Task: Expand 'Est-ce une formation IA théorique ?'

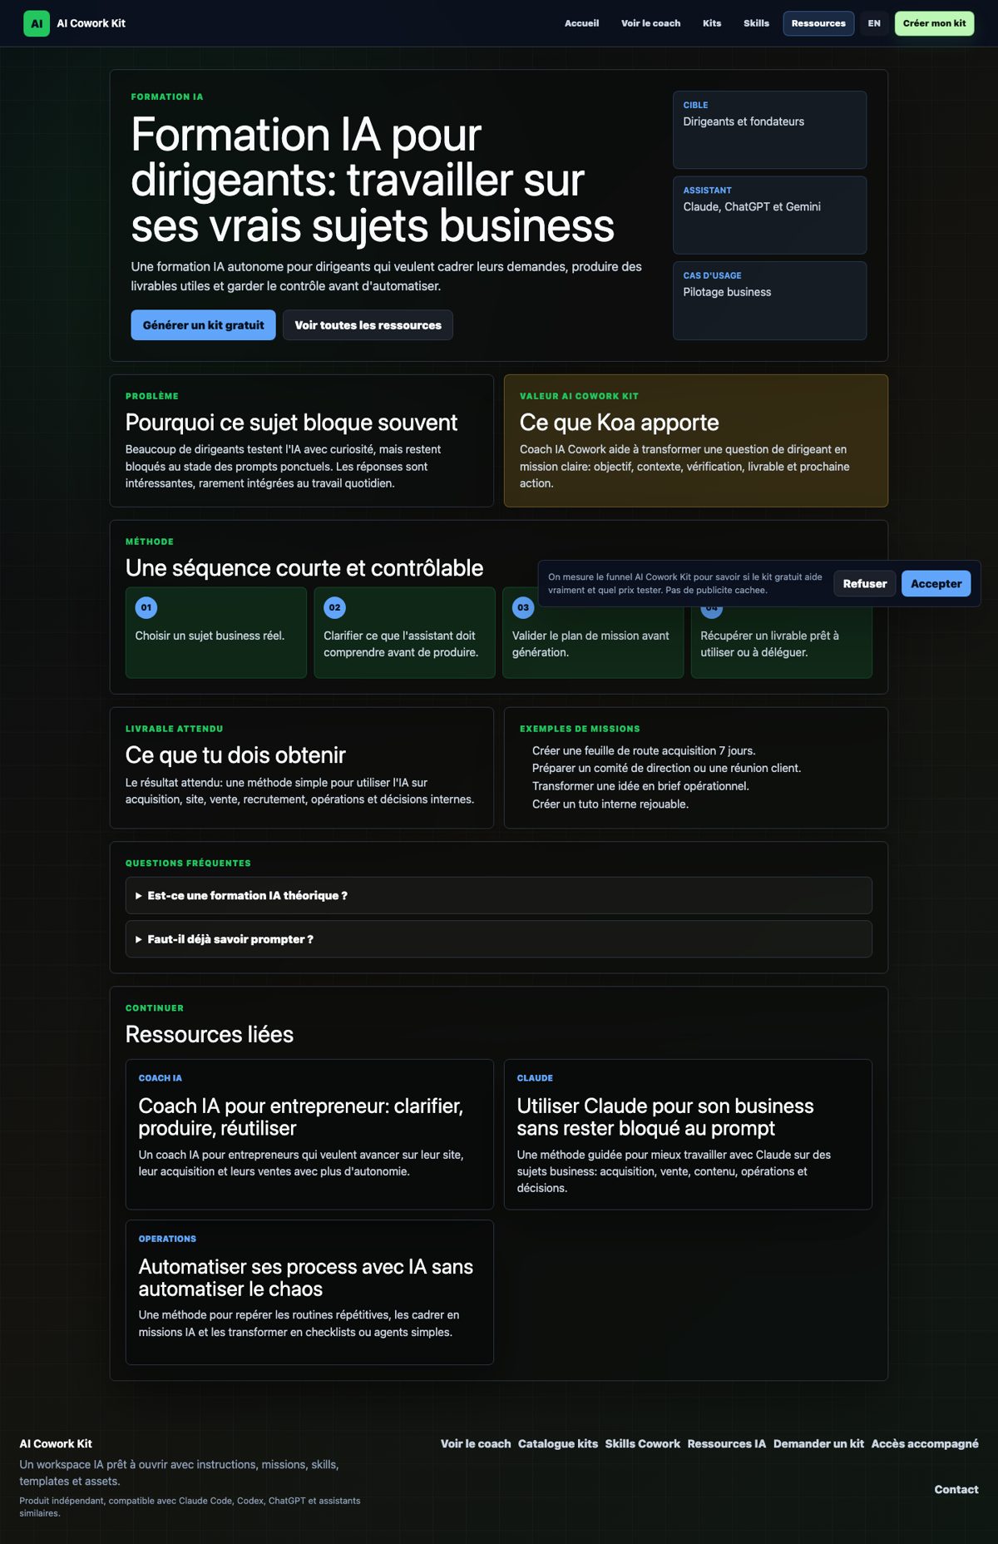Action: (498, 895)
